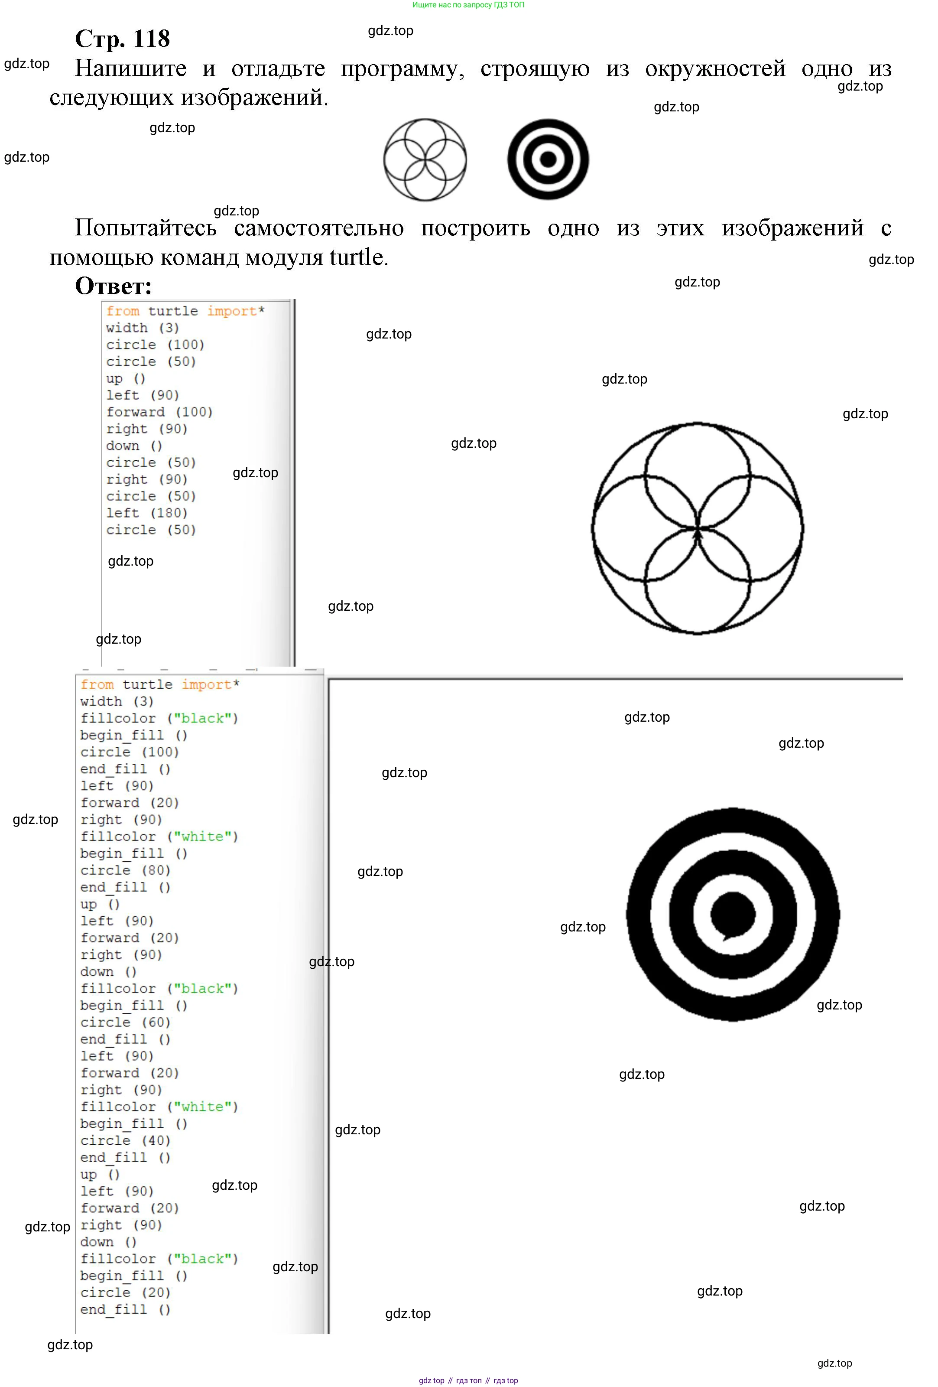This screenshot has height=1387, width=938.
Task: Click the word "модуля" before turtle
Action: point(284,258)
